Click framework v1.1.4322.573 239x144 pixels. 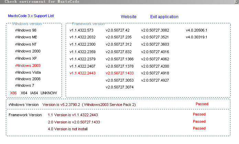point(82,30)
